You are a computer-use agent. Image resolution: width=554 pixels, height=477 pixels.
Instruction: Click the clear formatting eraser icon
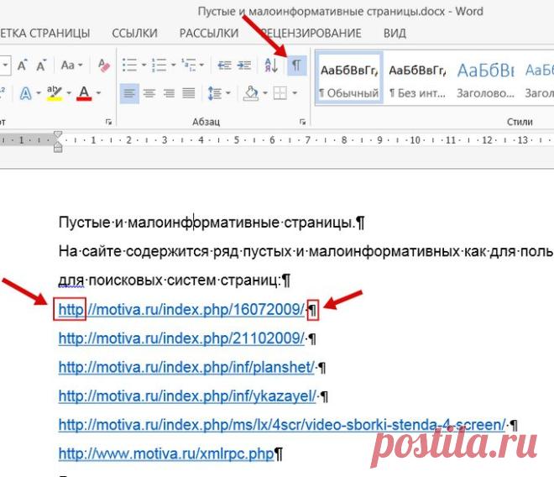[x=104, y=66]
